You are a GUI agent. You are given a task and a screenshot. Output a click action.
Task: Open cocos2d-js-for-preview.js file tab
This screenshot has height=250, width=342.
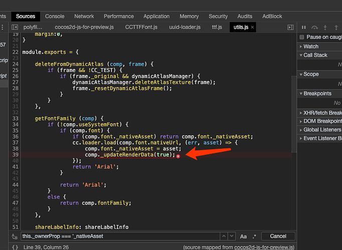[84, 27]
